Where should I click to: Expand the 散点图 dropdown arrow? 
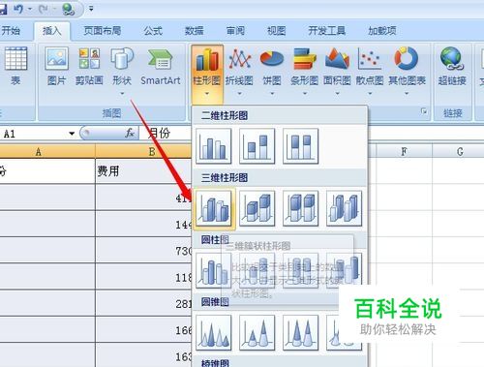click(370, 94)
